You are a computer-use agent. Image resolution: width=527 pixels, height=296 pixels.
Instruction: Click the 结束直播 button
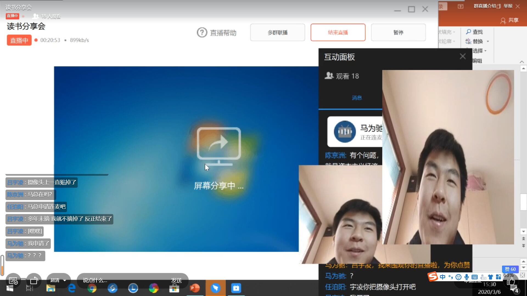tap(338, 33)
